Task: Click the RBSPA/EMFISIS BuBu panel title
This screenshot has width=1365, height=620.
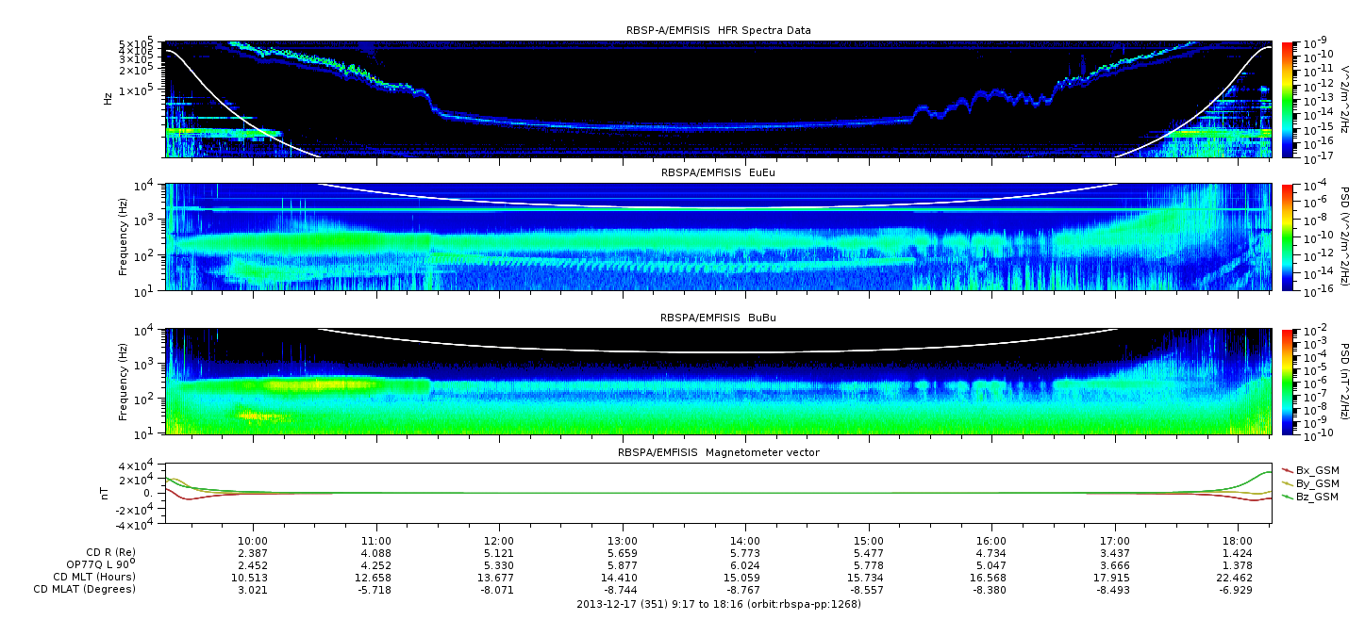Action: pos(718,318)
